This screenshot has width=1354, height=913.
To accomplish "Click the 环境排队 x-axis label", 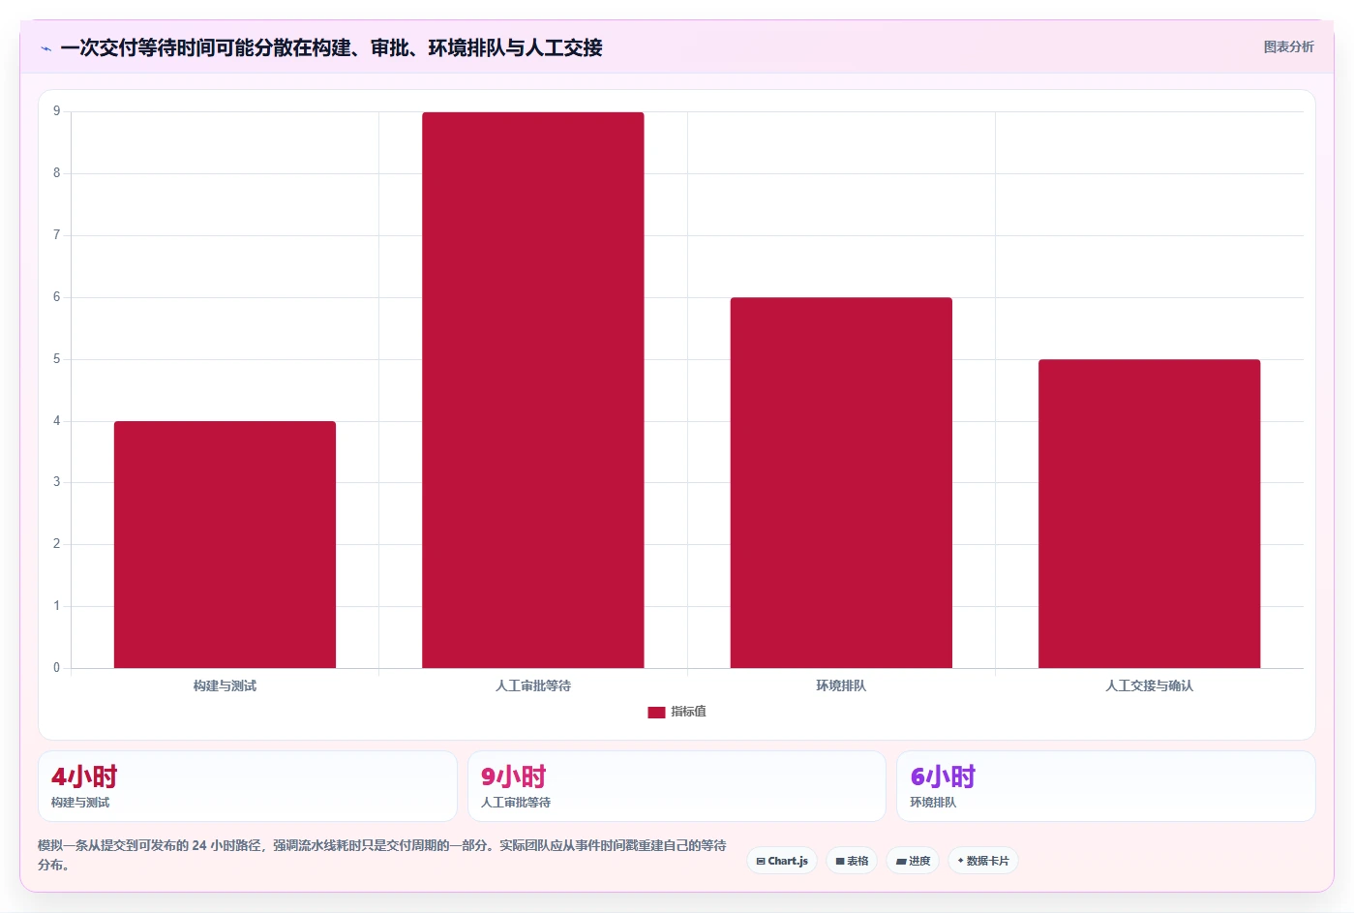I will click(841, 685).
